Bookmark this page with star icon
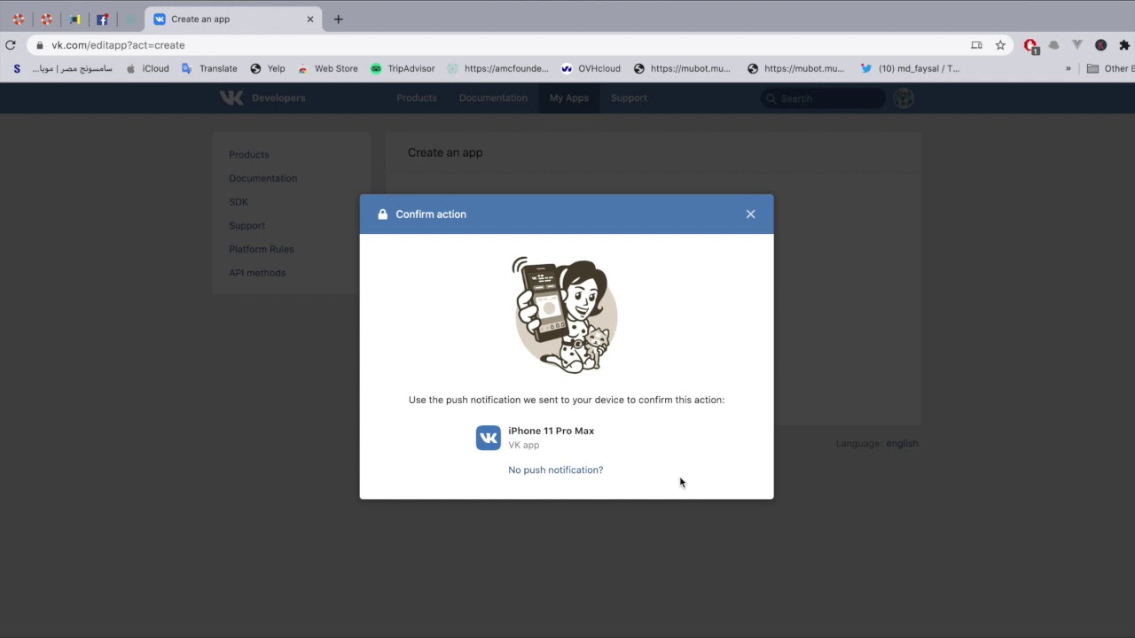This screenshot has width=1135, height=638. click(x=1000, y=45)
